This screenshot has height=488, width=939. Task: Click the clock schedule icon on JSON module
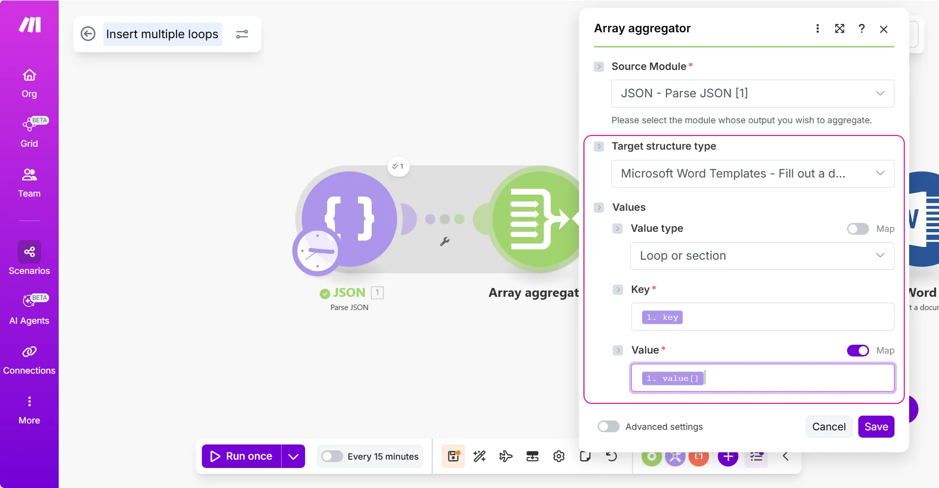tap(317, 252)
